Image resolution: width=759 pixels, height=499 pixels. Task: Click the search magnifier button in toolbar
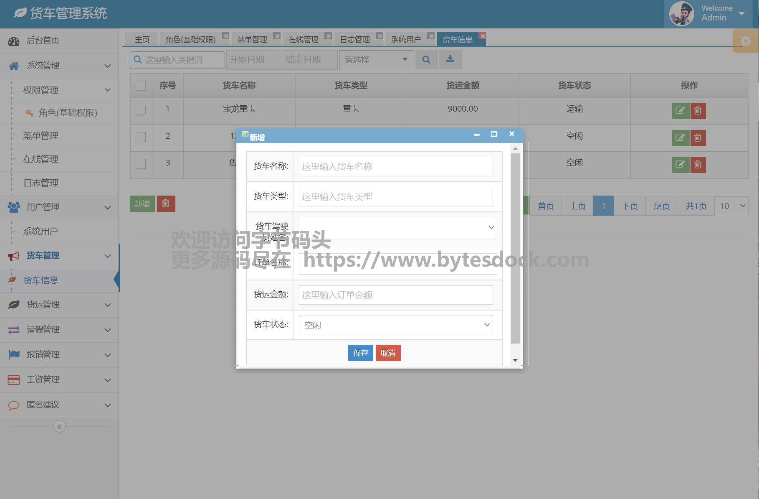click(426, 60)
